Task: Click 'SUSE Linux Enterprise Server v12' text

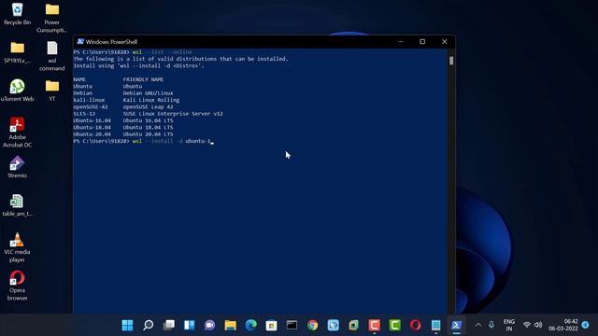Action: click(173, 114)
